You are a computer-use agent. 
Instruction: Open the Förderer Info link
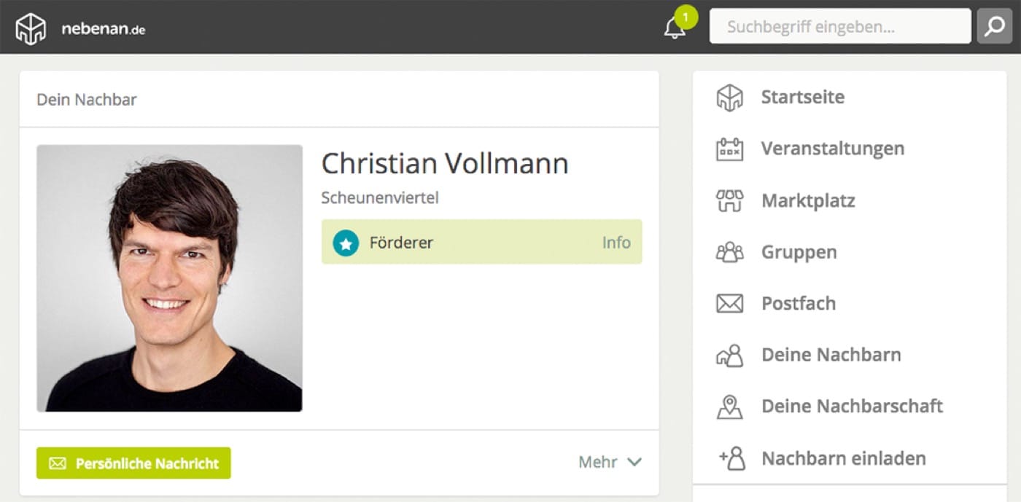point(616,243)
